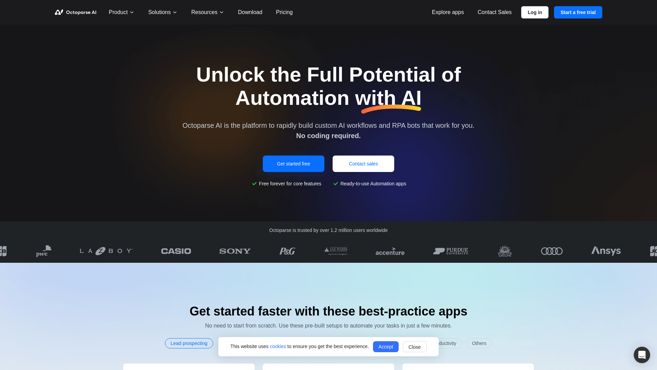Toggle the Lead prospecting tab filter

pos(189,343)
